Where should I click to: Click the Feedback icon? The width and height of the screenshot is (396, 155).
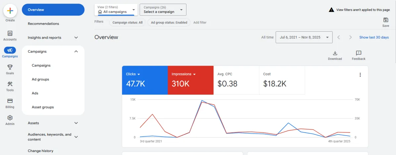(359, 53)
